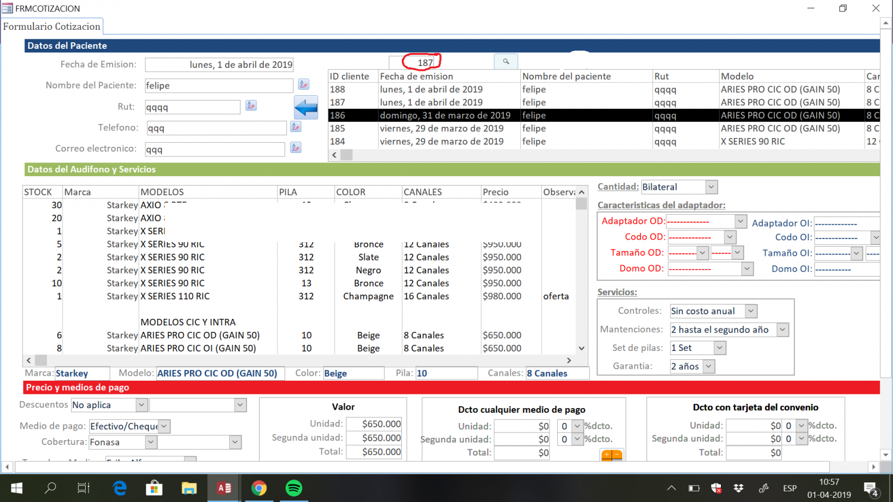Click the Precio column header
The width and height of the screenshot is (893, 502).
coord(511,192)
